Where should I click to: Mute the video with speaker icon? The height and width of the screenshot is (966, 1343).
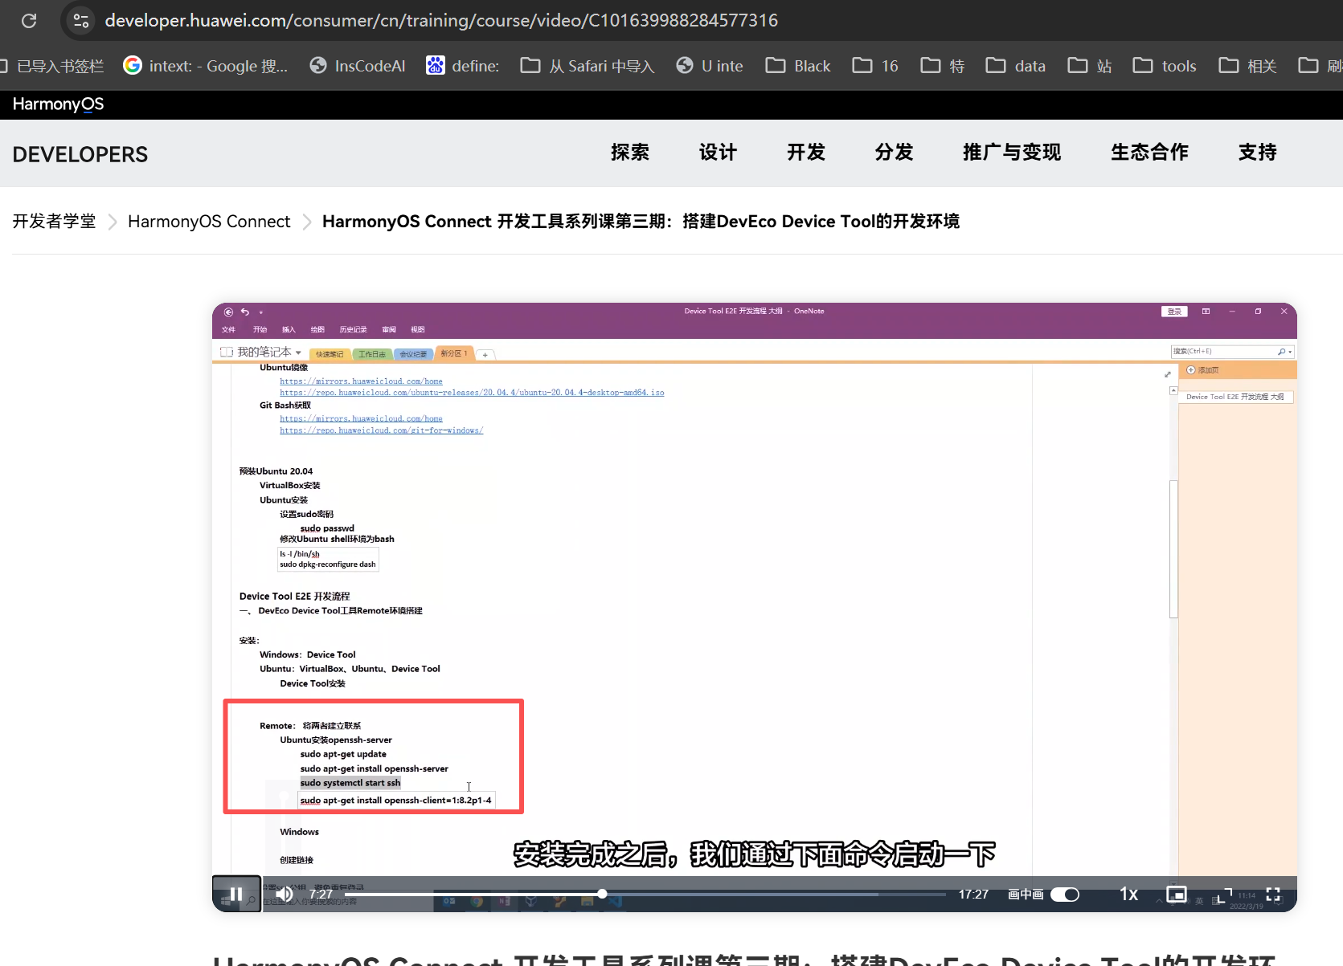[285, 894]
